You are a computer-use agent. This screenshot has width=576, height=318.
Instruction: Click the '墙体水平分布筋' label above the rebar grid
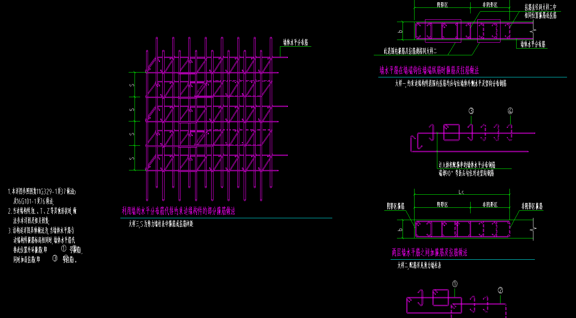coord(295,43)
